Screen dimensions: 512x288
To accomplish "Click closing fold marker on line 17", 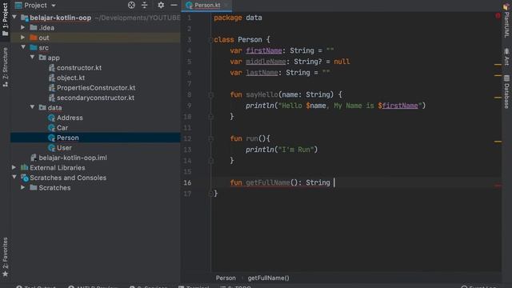I will 211,194.
